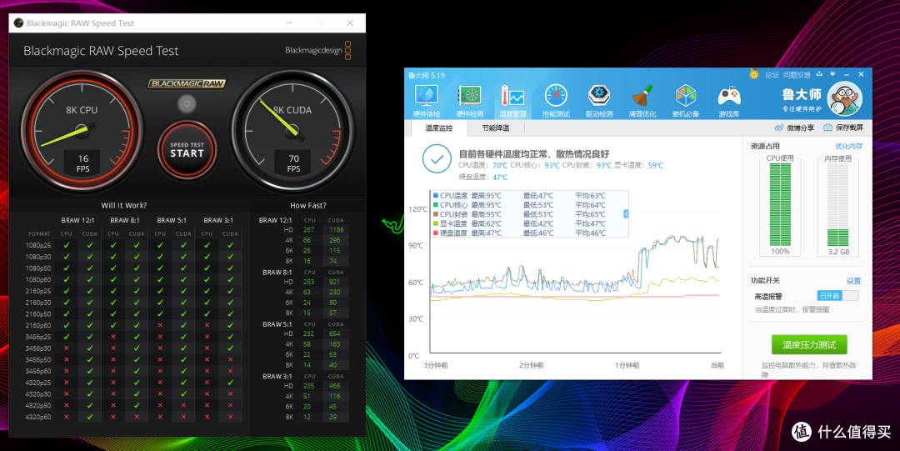
Task: Click the red 硬盘温度 legend swatch
Action: coord(436,233)
